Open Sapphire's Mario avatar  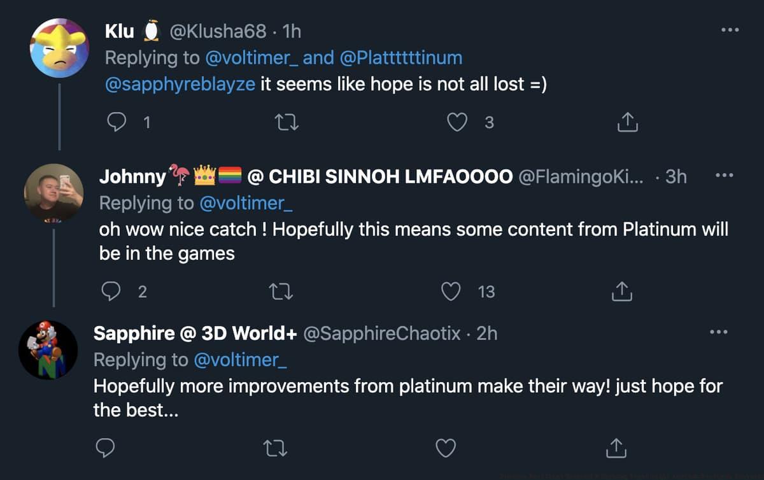coord(48,349)
